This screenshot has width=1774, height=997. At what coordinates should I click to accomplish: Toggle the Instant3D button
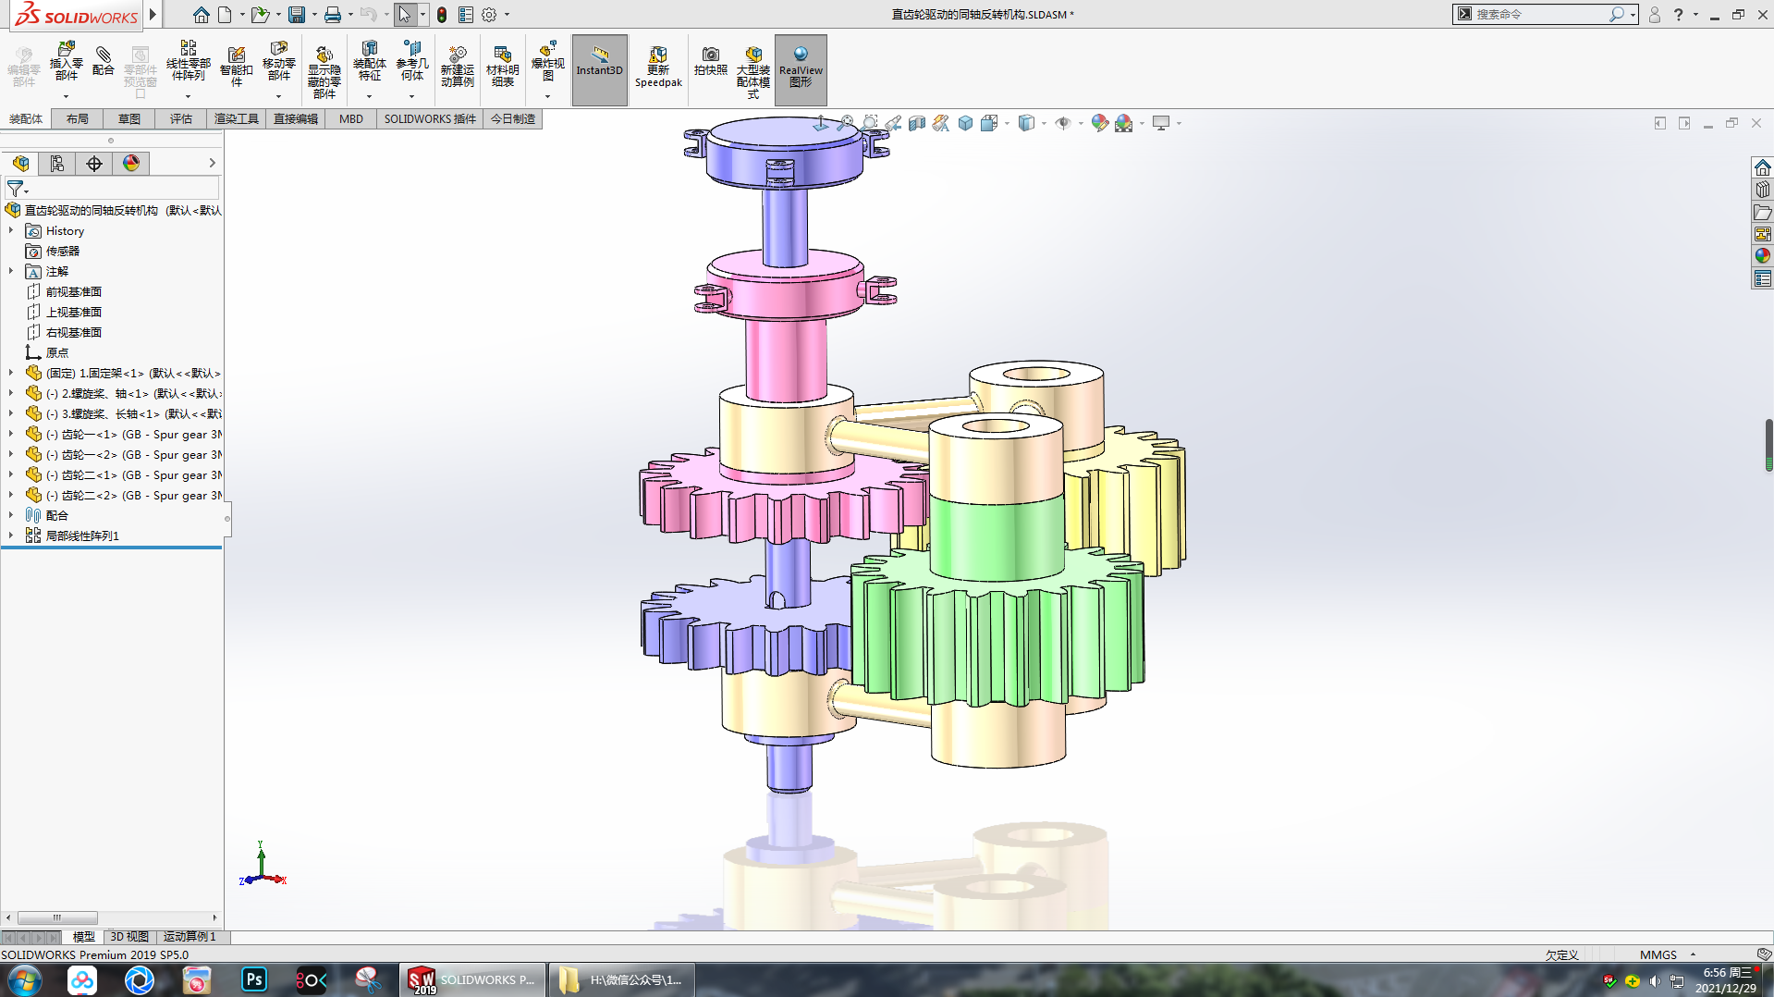click(600, 69)
